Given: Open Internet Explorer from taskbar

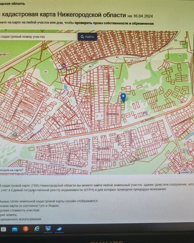Looking at the screenshot, I should [37, 229].
